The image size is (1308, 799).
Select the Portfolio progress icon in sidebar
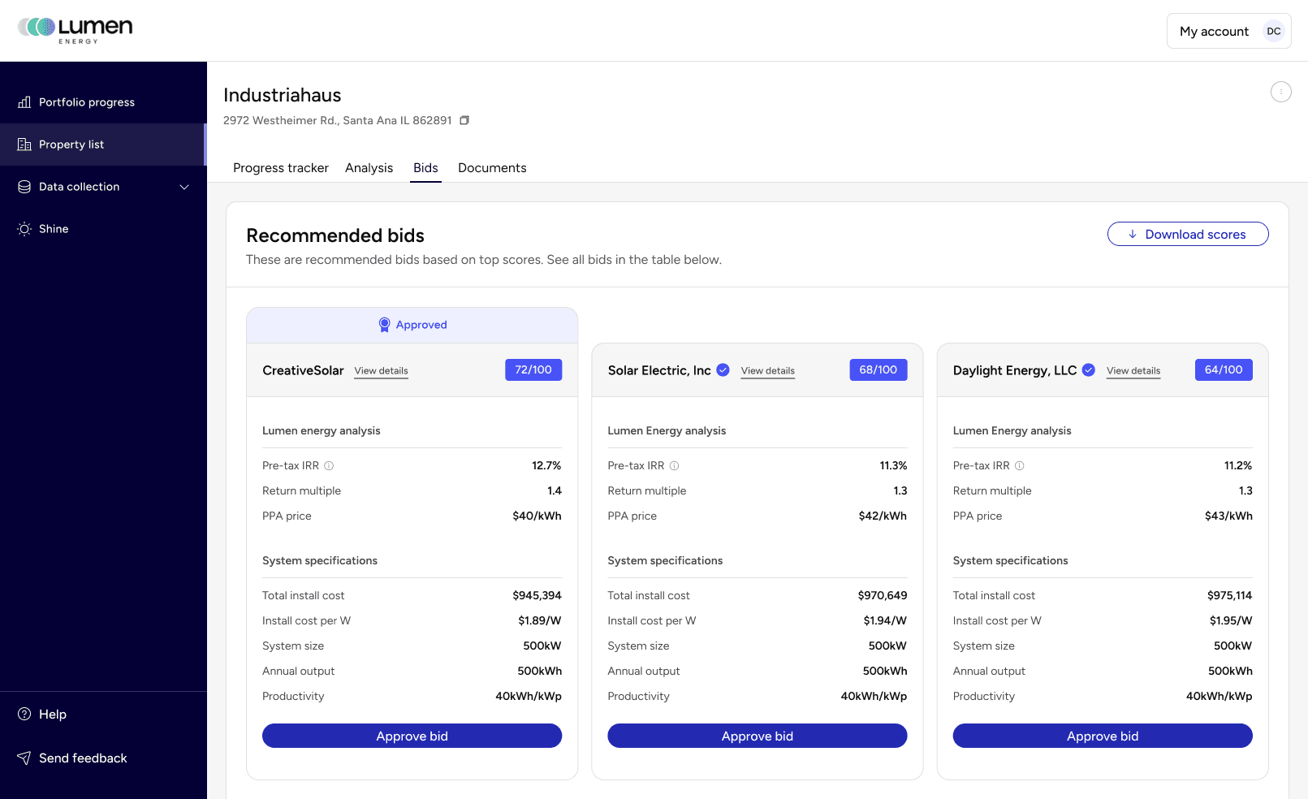tap(25, 102)
